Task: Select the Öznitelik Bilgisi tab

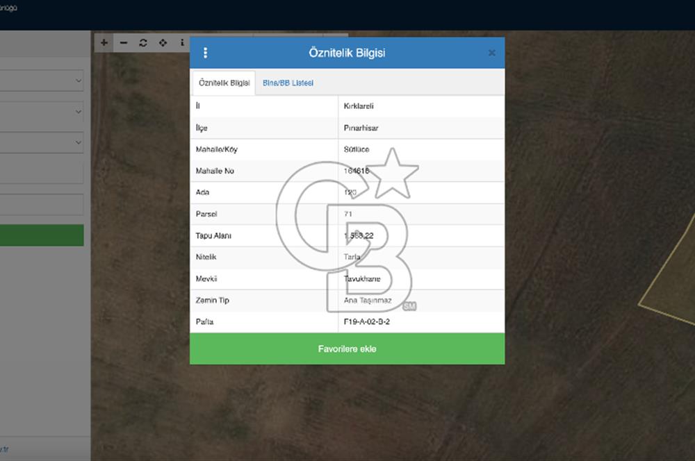Action: [x=224, y=83]
